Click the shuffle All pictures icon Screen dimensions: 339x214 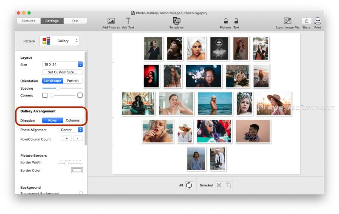coord(189,185)
